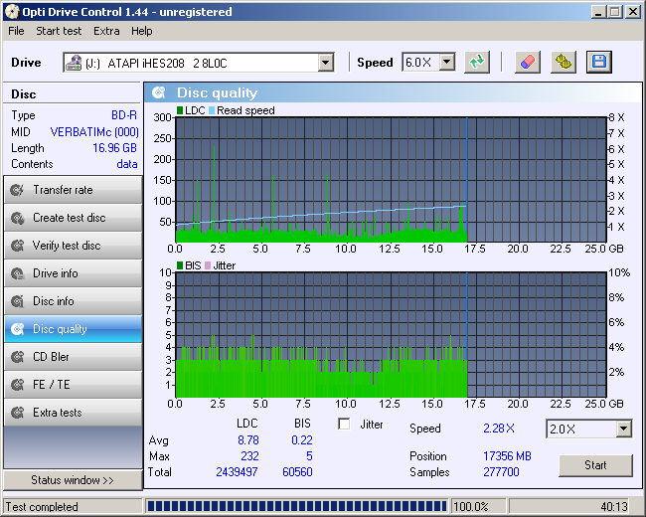Click the FE / TE sidebar icon

17,385
